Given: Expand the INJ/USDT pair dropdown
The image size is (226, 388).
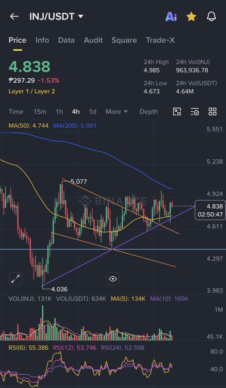Looking at the screenshot, I should pyautogui.click(x=80, y=17).
